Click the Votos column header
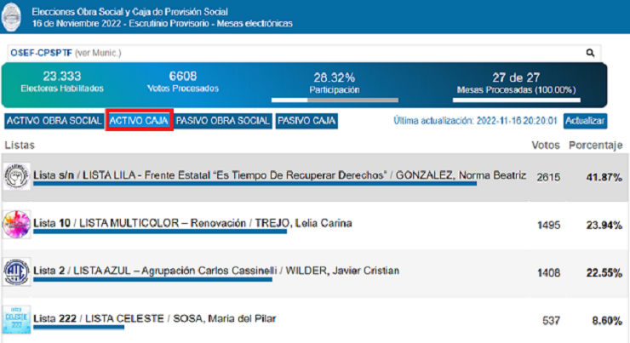 pyautogui.click(x=545, y=146)
